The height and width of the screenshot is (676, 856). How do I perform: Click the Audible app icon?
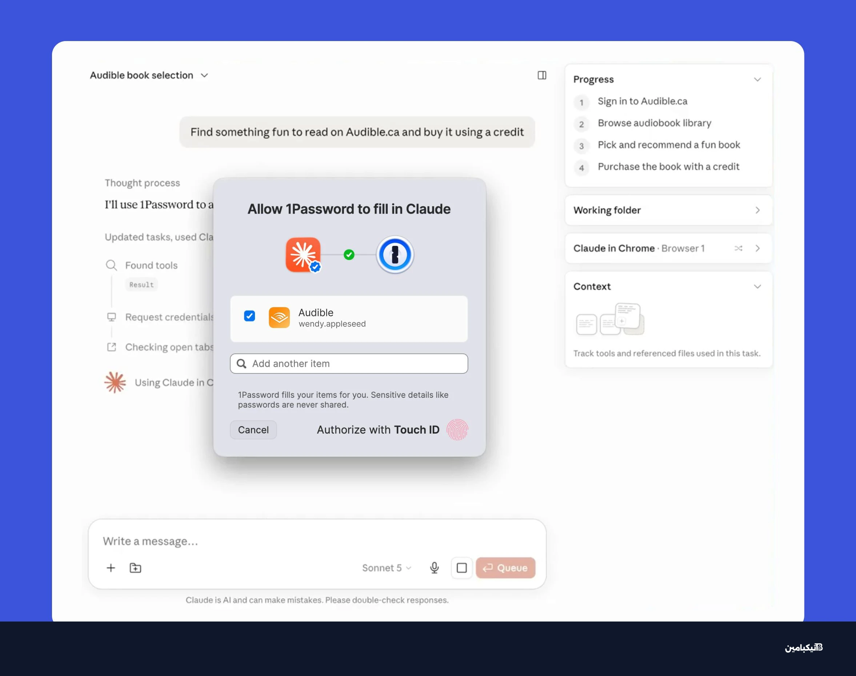tap(279, 317)
